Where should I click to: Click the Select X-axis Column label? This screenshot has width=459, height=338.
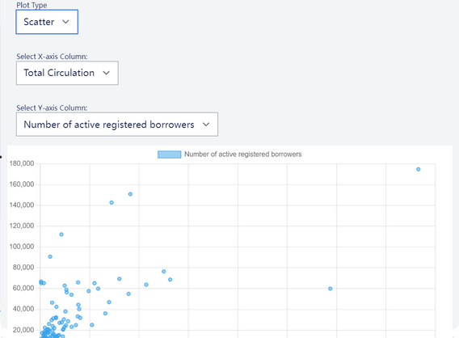[52, 57]
